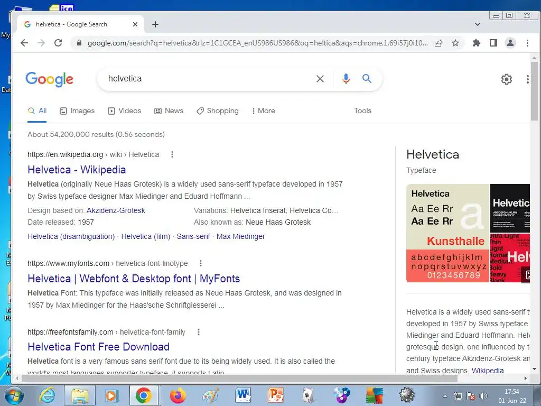Click in the helvetica search field
Screen dimensions: 541x406
pyautogui.click(x=207, y=79)
